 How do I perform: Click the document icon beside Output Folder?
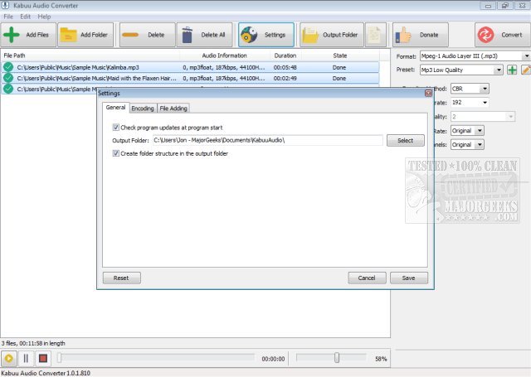pos(375,35)
